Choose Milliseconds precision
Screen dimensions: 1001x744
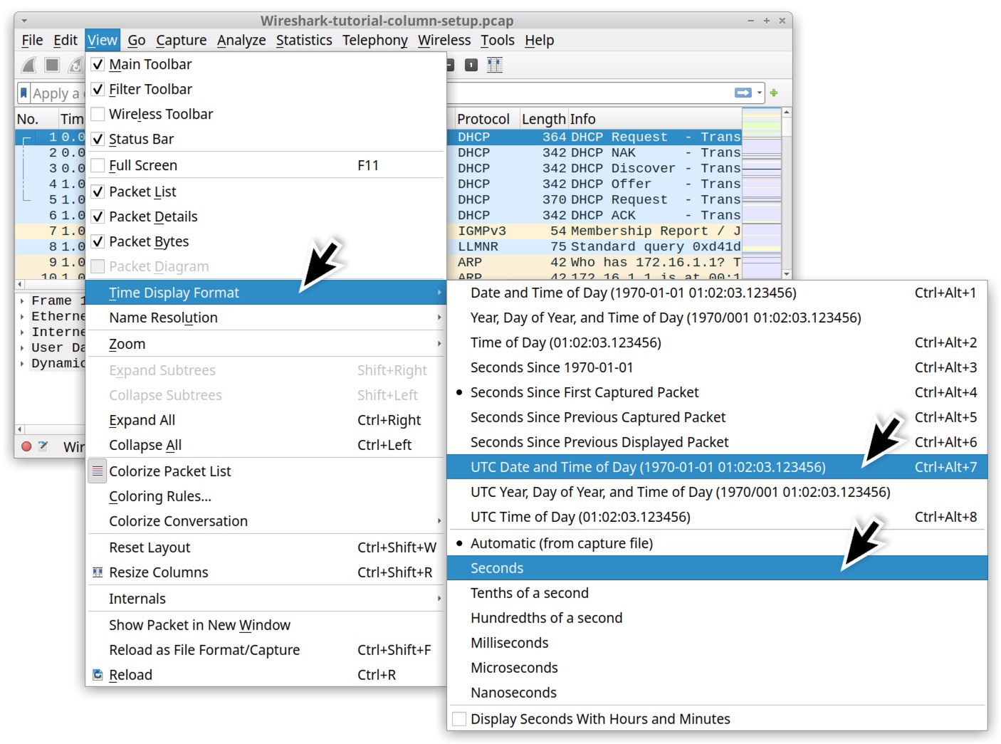point(717,643)
